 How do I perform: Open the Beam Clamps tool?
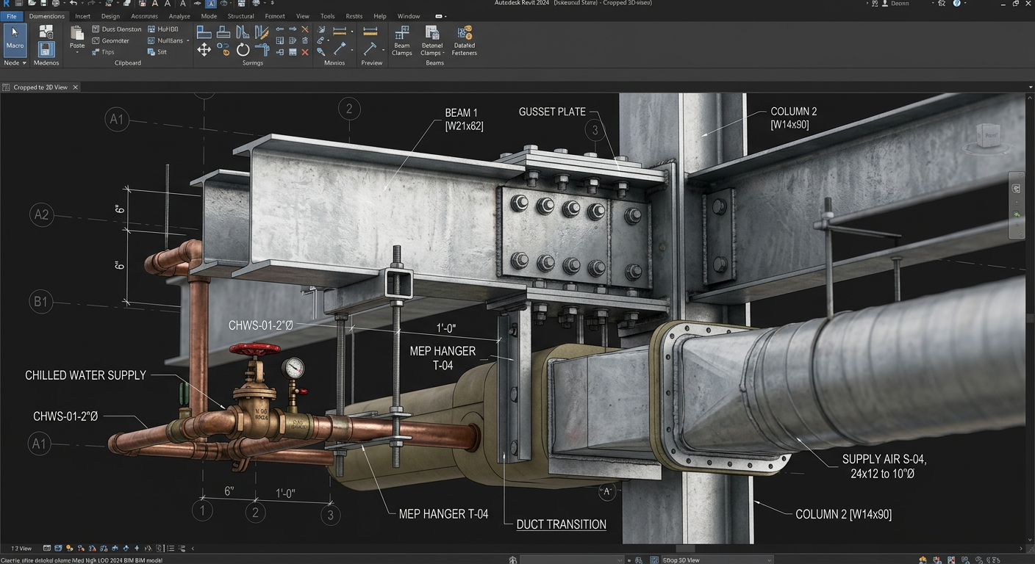click(x=401, y=40)
